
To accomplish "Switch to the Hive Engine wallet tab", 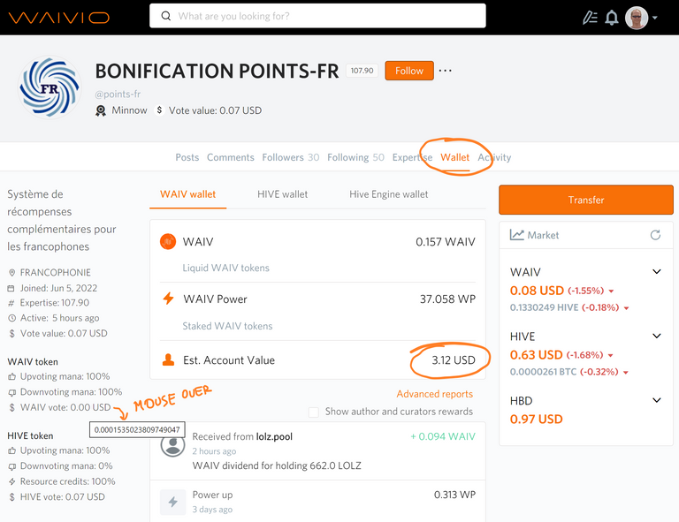I will [388, 194].
